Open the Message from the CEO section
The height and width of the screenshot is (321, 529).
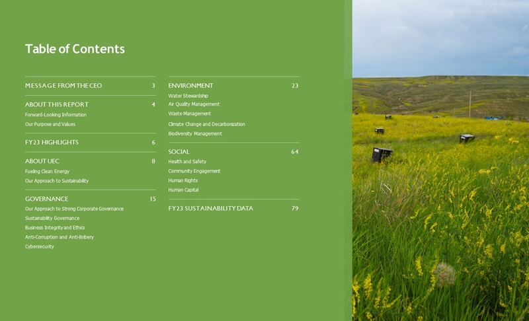tap(63, 86)
